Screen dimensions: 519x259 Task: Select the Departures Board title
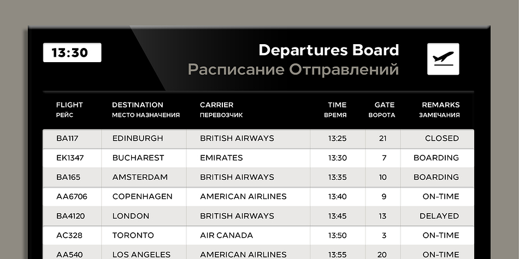coord(329,50)
